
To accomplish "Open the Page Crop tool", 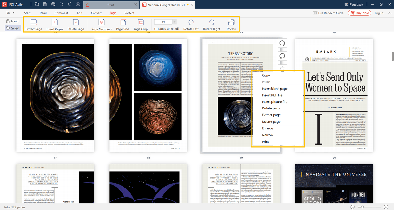I will [x=141, y=25].
